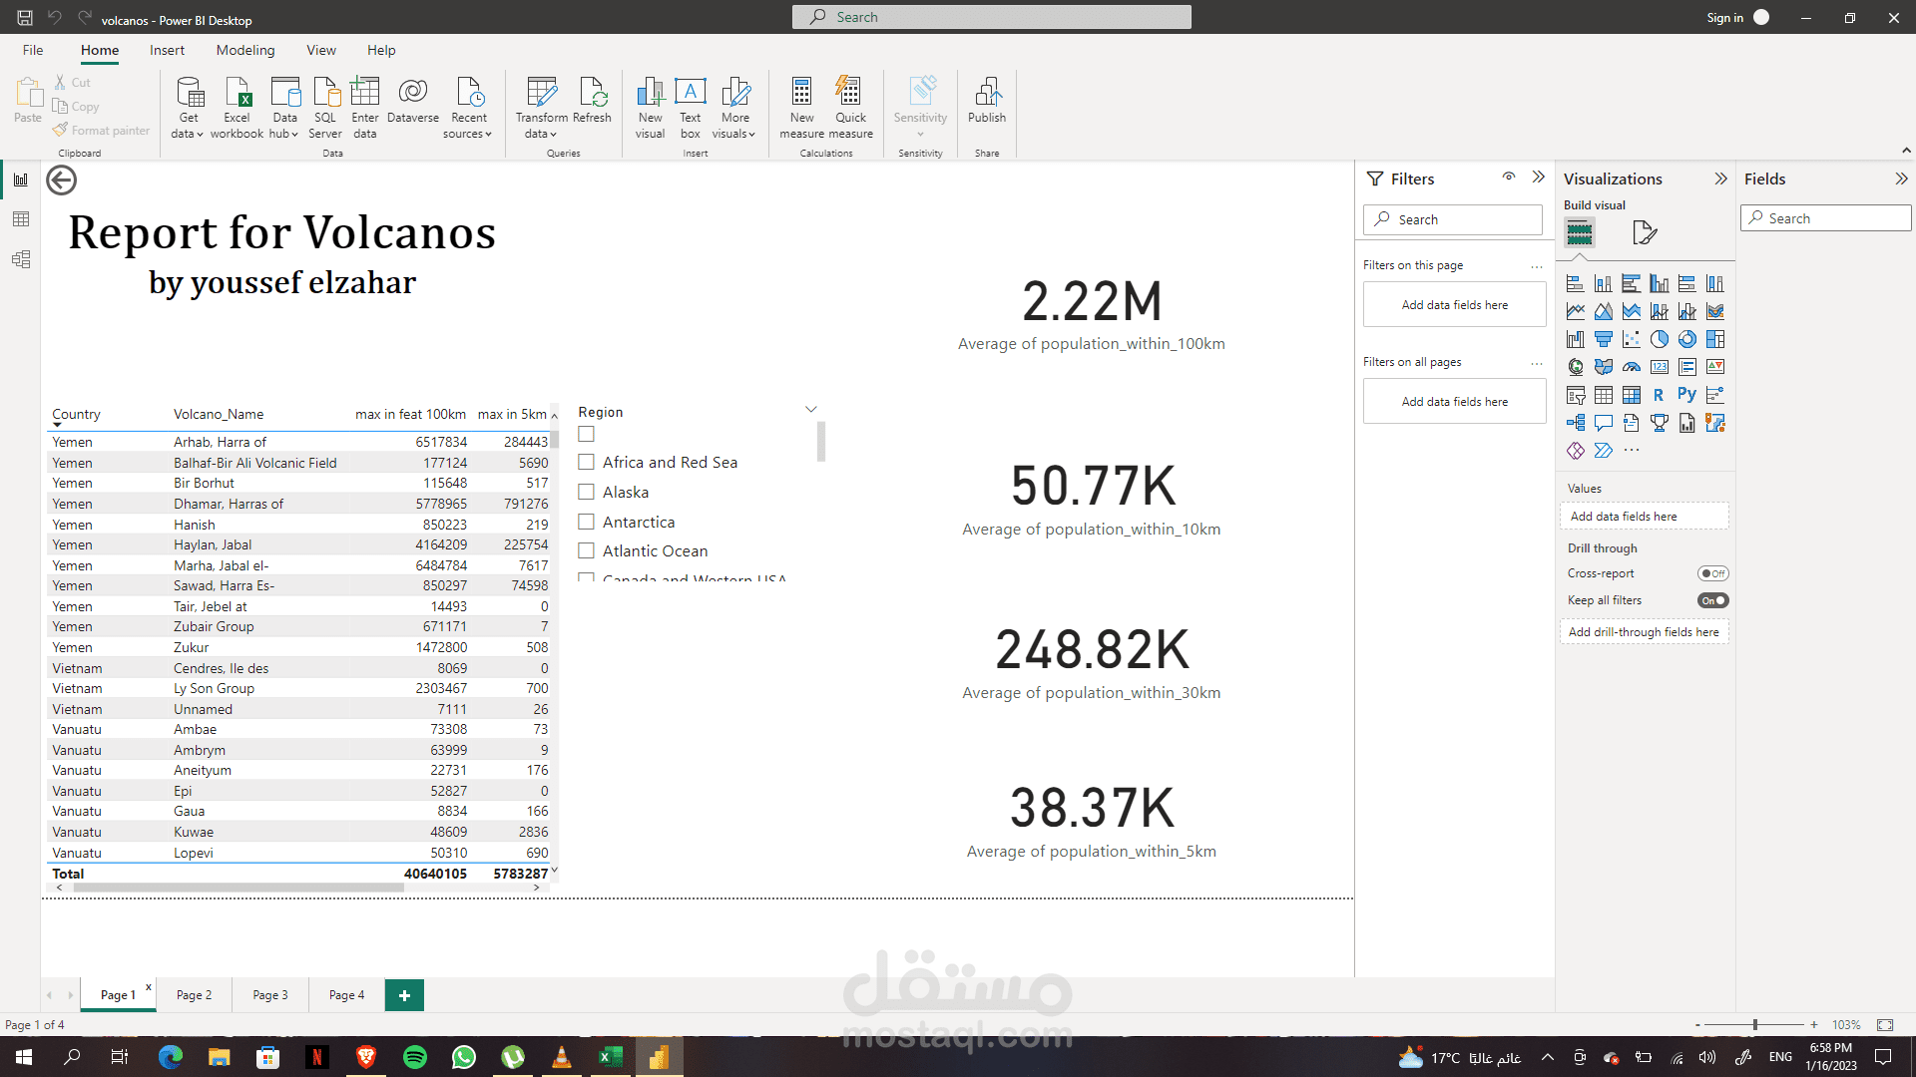Import an Excel workbook
1916x1077 pixels.
(x=238, y=108)
